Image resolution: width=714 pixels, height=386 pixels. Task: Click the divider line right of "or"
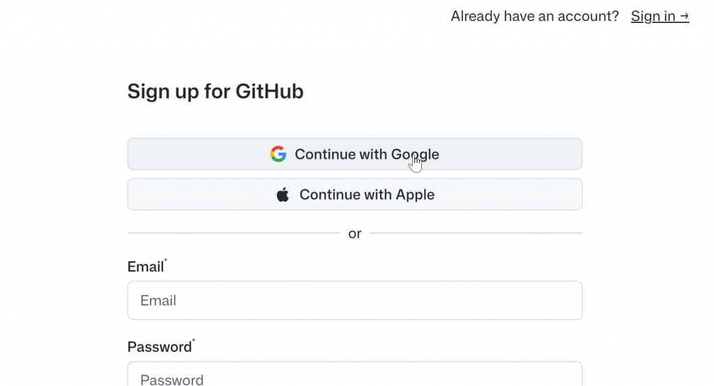tap(476, 233)
